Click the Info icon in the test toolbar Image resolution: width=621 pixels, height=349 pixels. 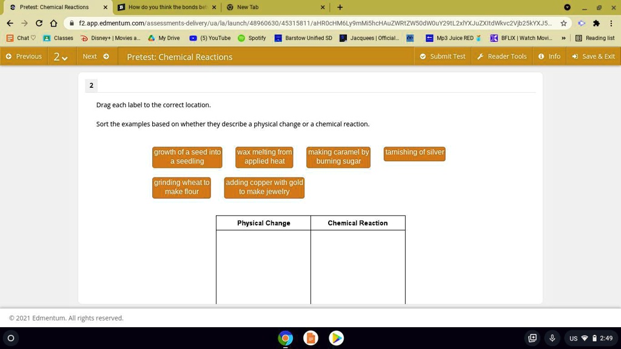[x=540, y=56]
